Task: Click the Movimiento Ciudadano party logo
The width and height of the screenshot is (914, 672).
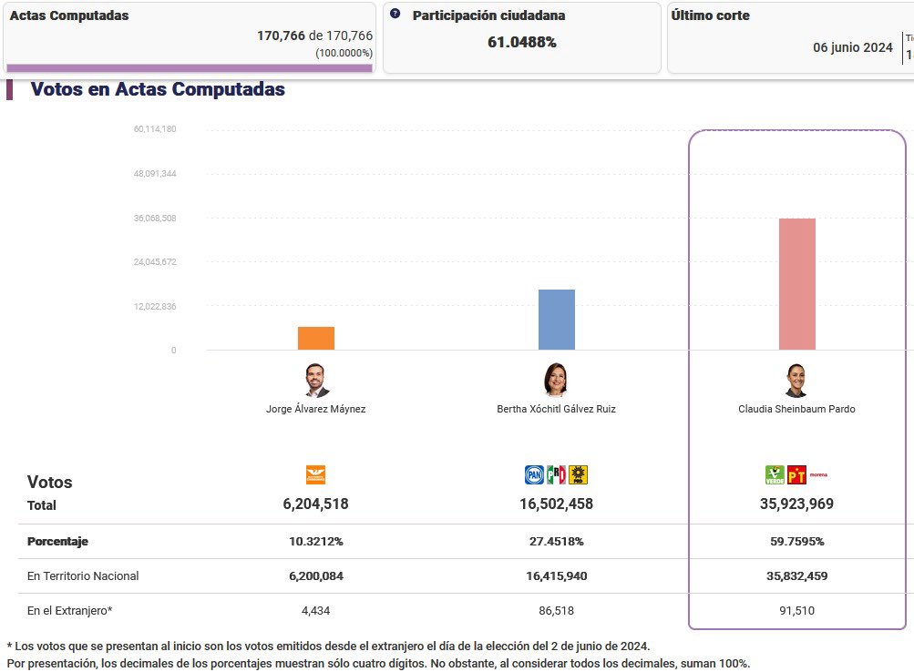Action: coord(316,474)
